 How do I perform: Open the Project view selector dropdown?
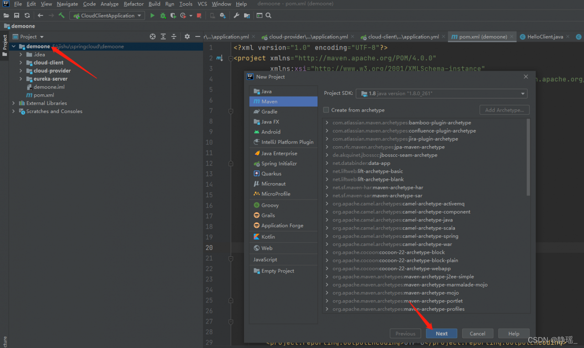[28, 36]
